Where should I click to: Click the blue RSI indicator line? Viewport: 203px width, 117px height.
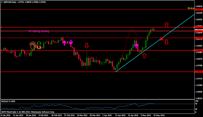coord(78,106)
